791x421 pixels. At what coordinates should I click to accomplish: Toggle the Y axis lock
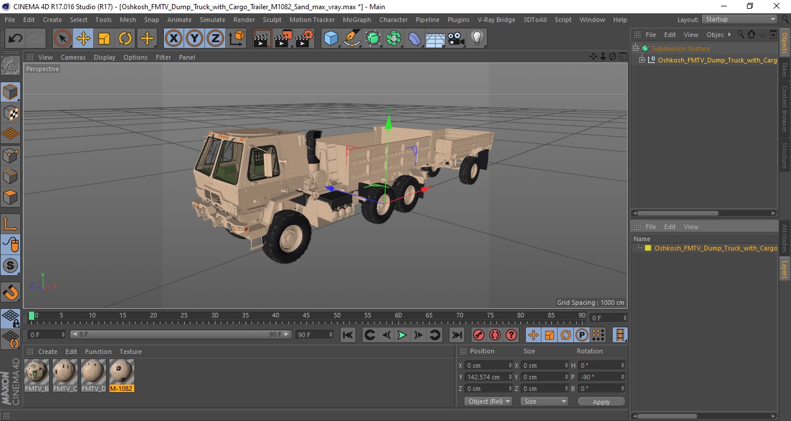[x=195, y=39]
